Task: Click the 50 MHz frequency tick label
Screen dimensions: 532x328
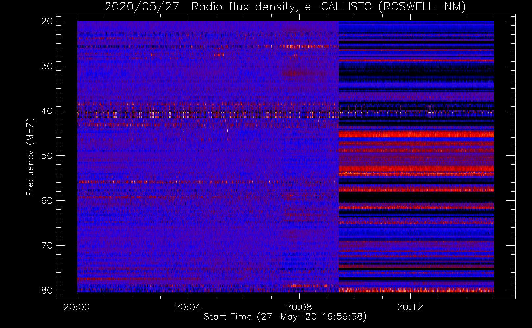Action: [47, 156]
